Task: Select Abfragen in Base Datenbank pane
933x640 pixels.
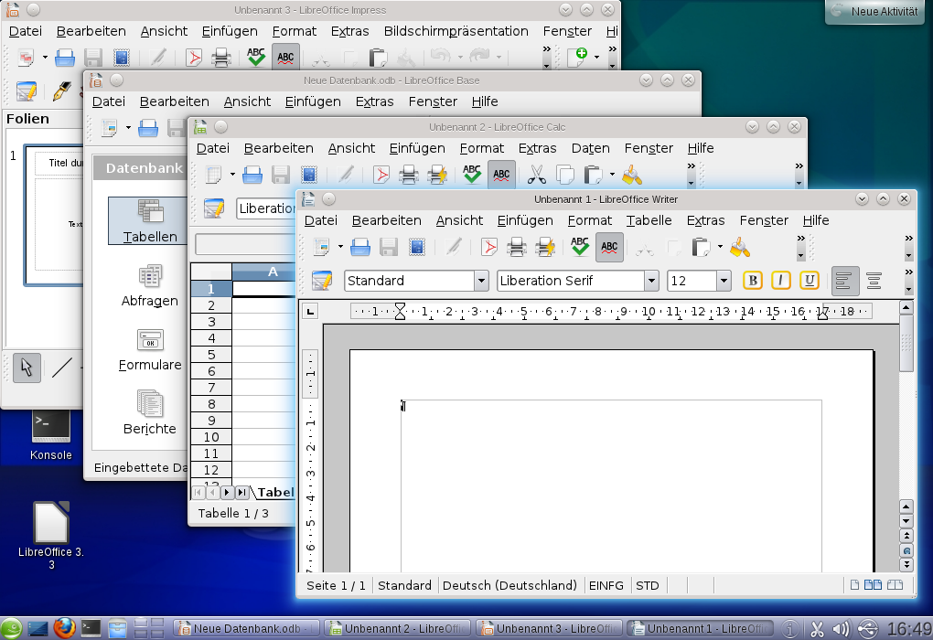Action: click(x=150, y=286)
